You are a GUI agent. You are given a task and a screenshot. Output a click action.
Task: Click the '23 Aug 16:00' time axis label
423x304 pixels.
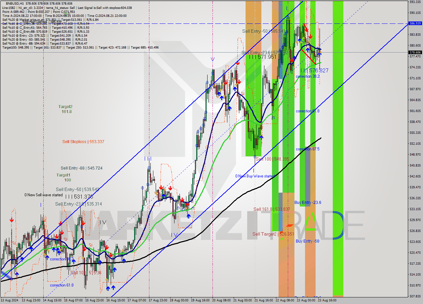point(327,300)
